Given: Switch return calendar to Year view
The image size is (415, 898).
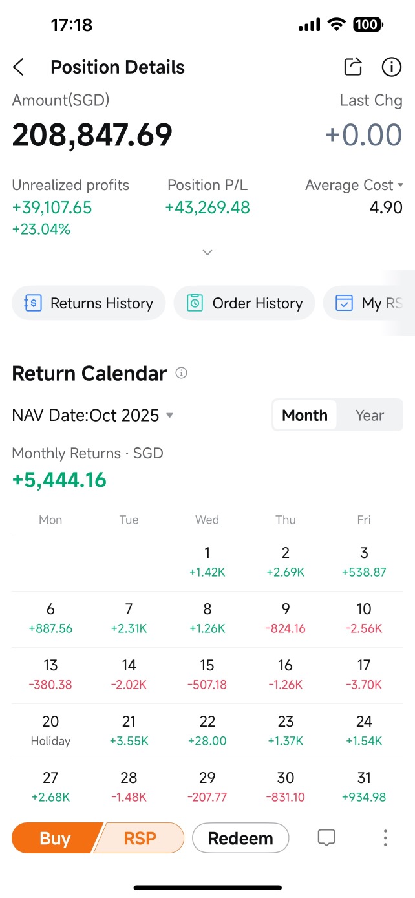Looking at the screenshot, I should pos(370,415).
